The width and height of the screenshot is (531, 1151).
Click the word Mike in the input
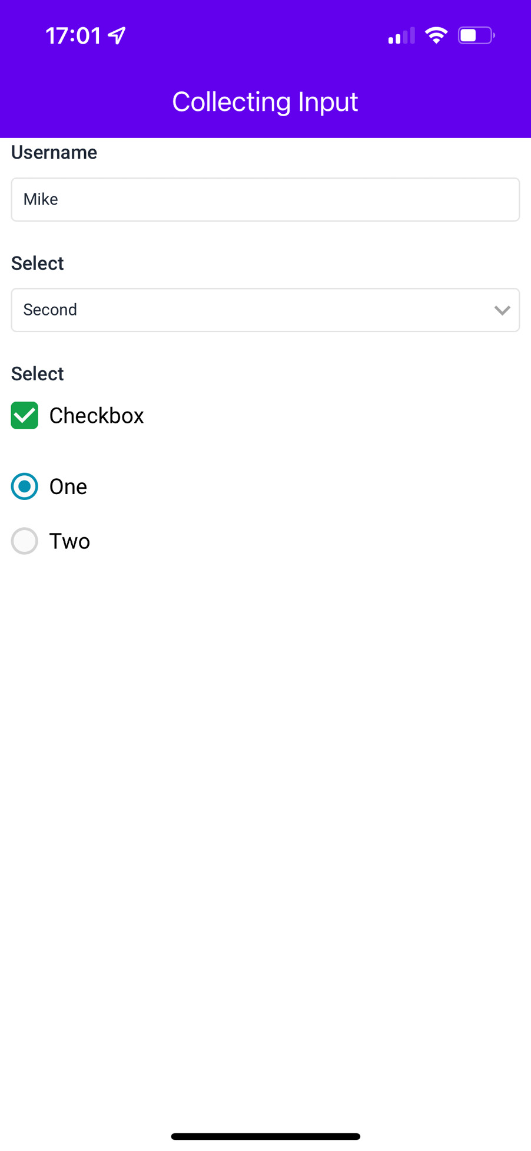coord(41,199)
